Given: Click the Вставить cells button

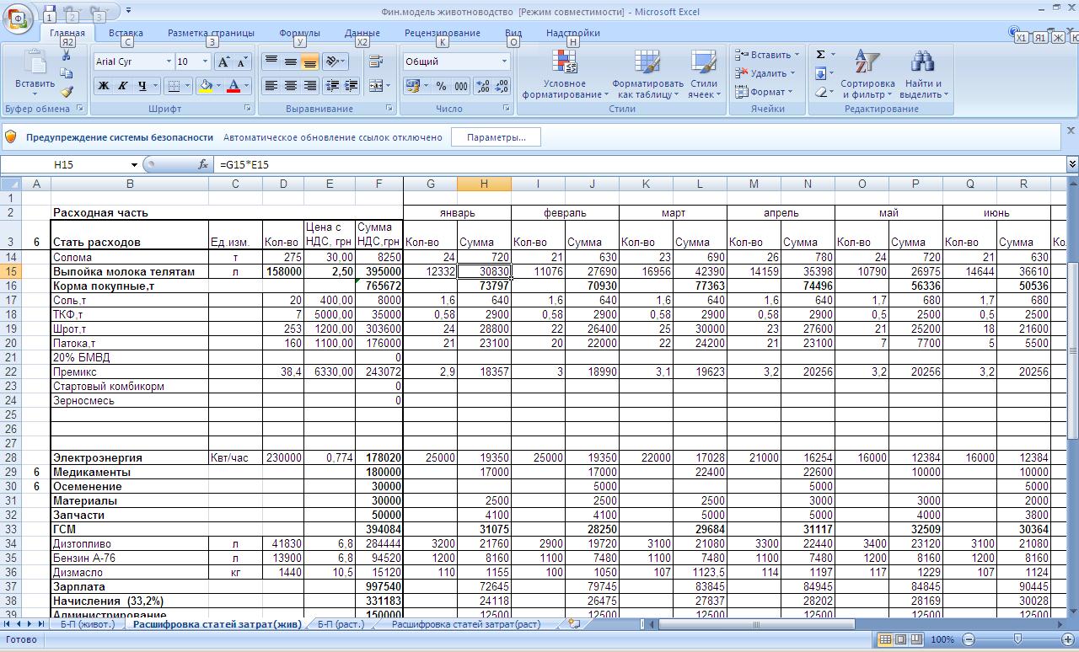Looking at the screenshot, I should pyautogui.click(x=766, y=55).
